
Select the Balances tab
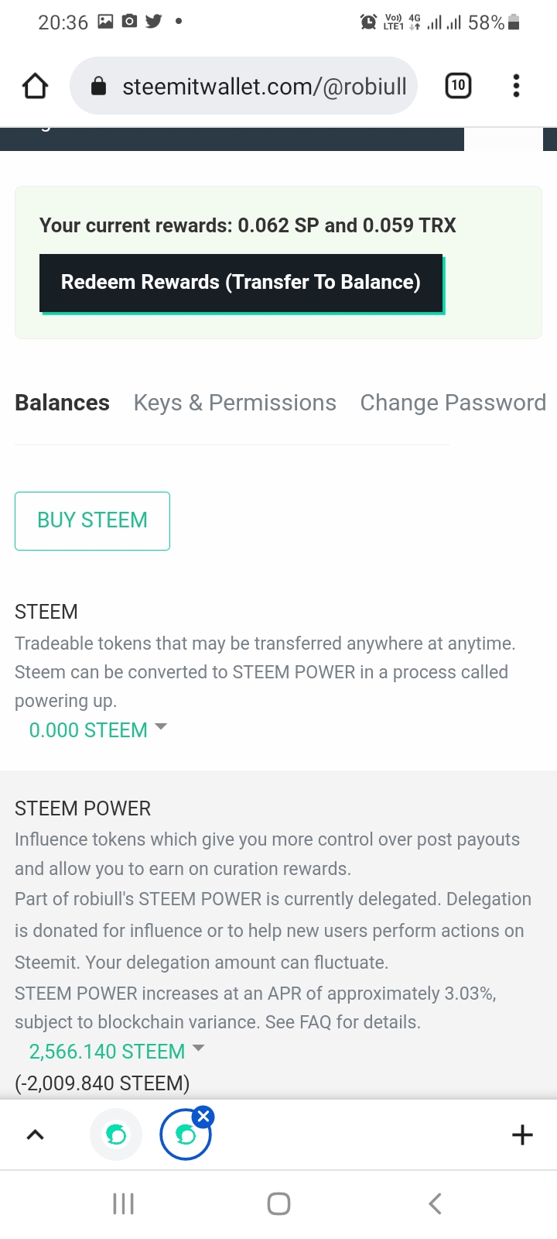tap(62, 403)
